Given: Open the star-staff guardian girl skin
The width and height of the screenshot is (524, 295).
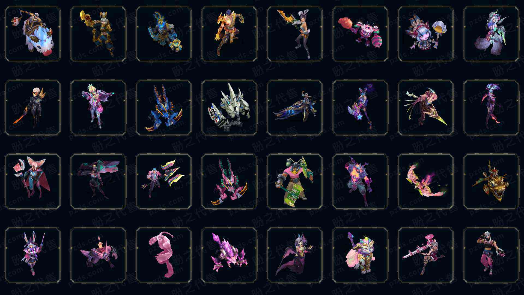Looking at the screenshot, I should pyautogui.click(x=360, y=108).
